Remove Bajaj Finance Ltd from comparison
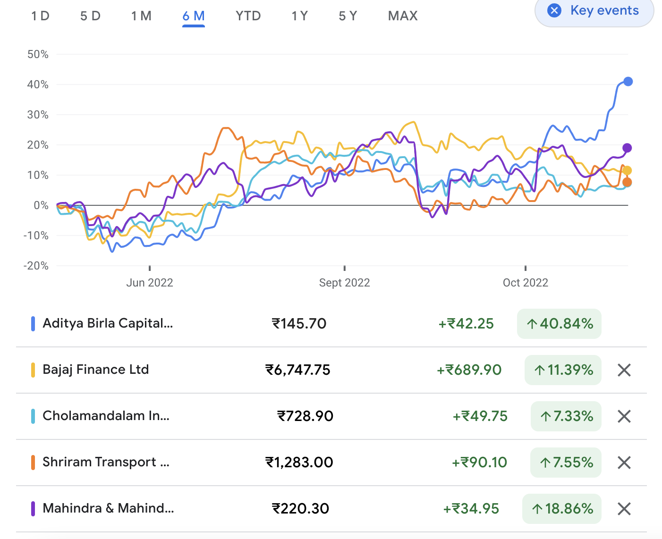The height and width of the screenshot is (539, 662). tap(624, 370)
